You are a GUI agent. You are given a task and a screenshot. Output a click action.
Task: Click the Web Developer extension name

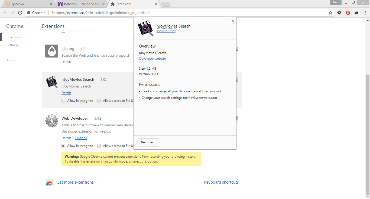point(75,118)
